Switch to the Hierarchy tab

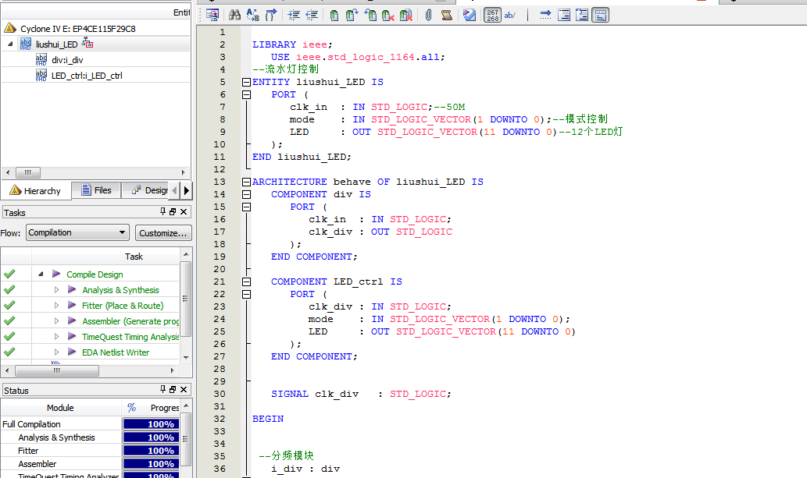tap(35, 191)
